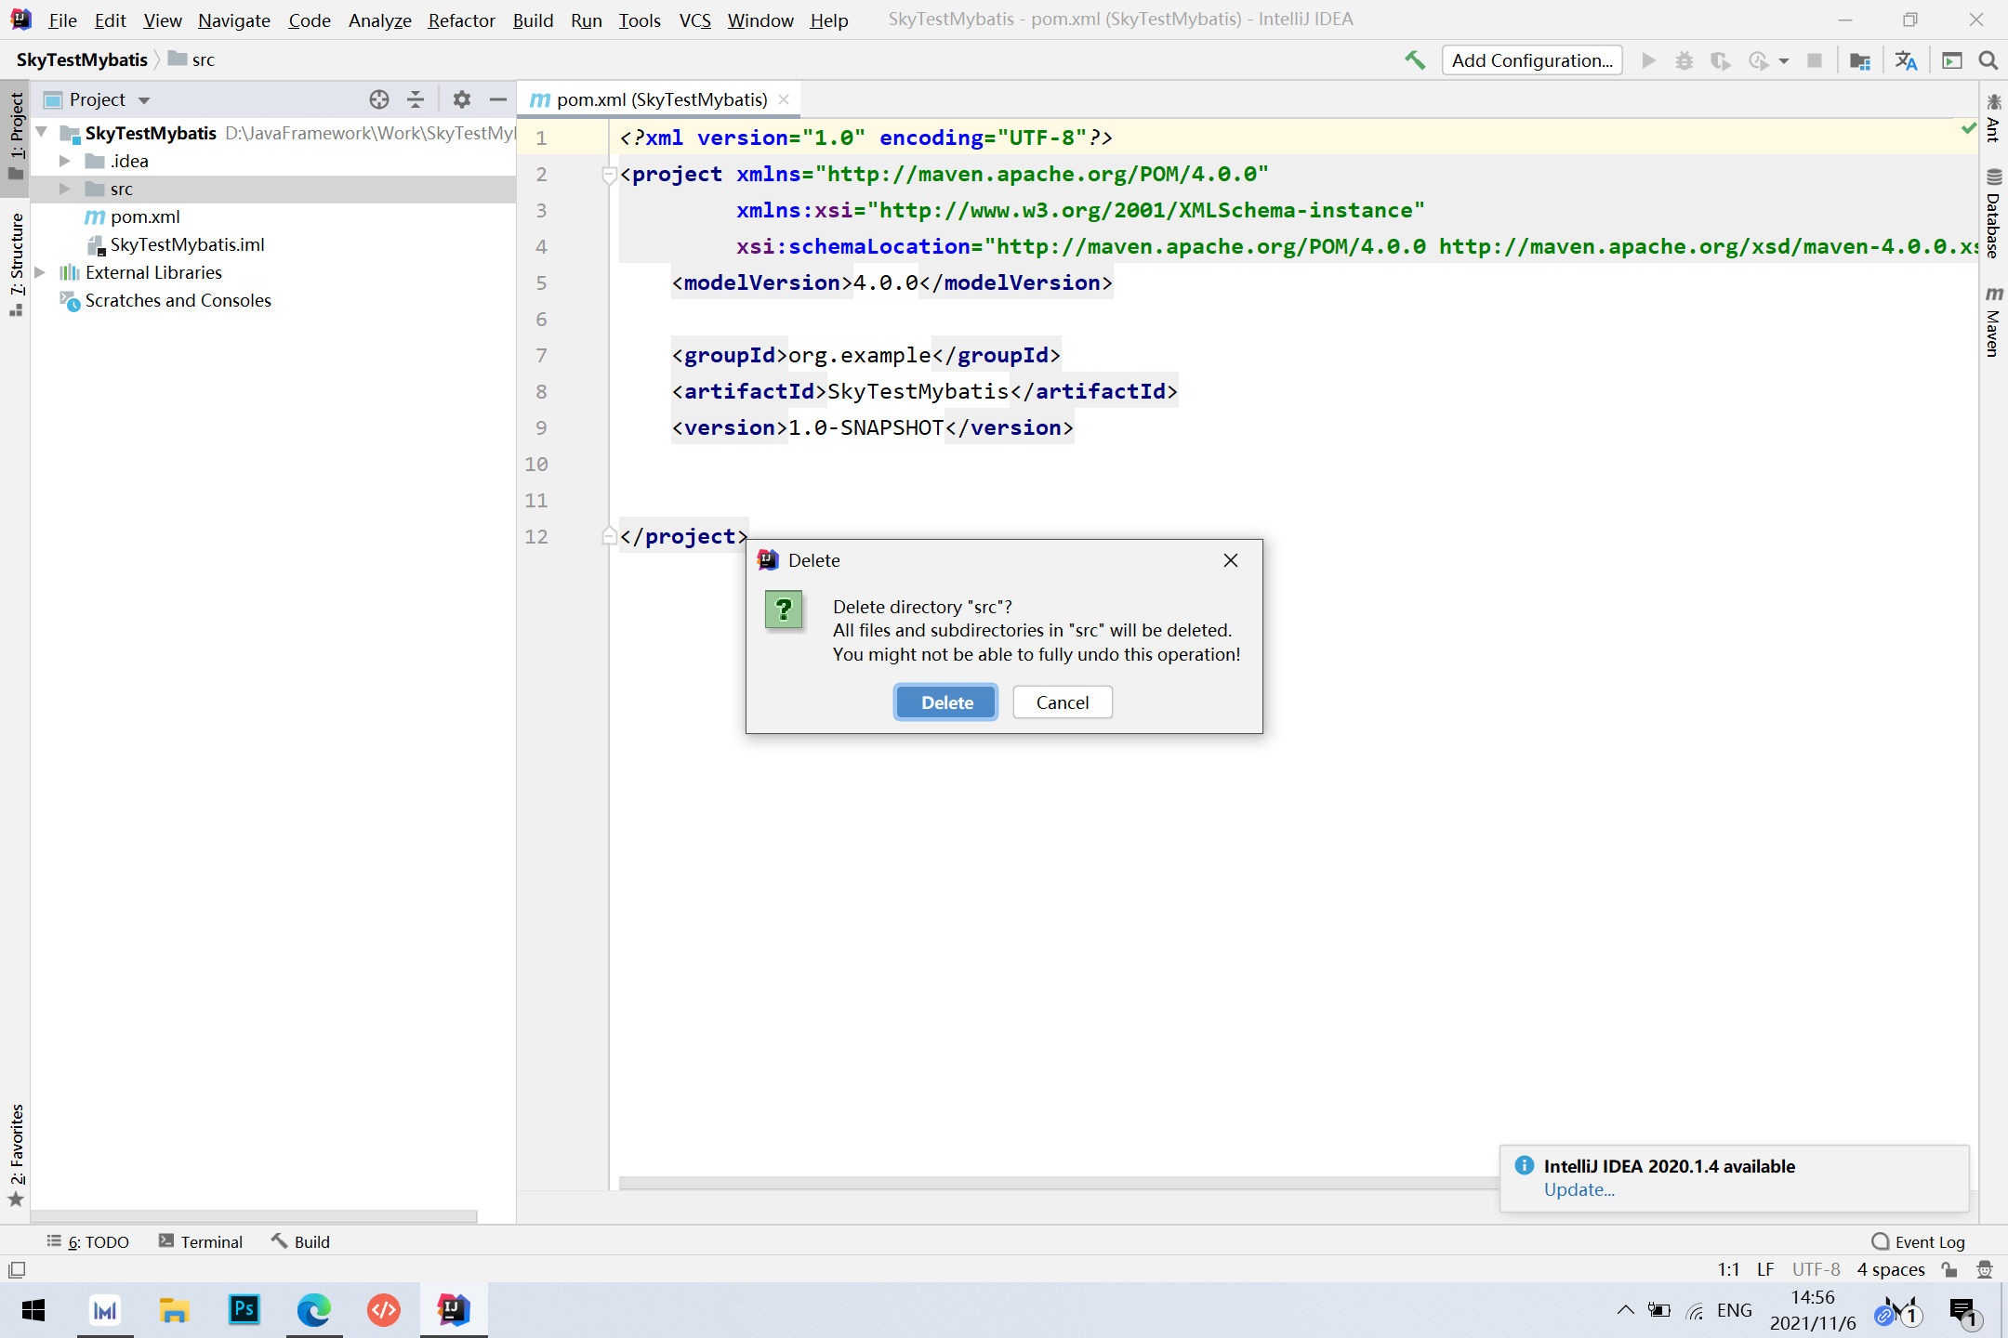Open the Project view dropdown
The width and height of the screenshot is (2008, 1338).
144,100
